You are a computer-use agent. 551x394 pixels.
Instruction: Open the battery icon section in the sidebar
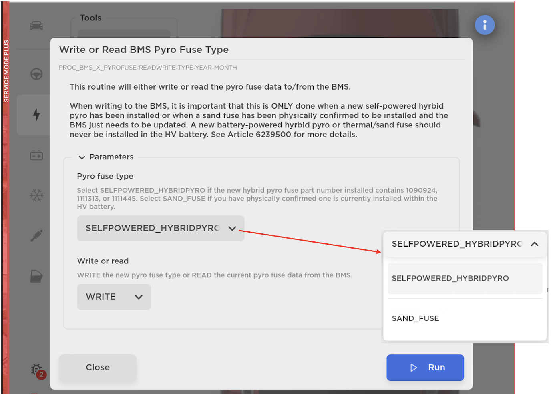[x=36, y=155]
